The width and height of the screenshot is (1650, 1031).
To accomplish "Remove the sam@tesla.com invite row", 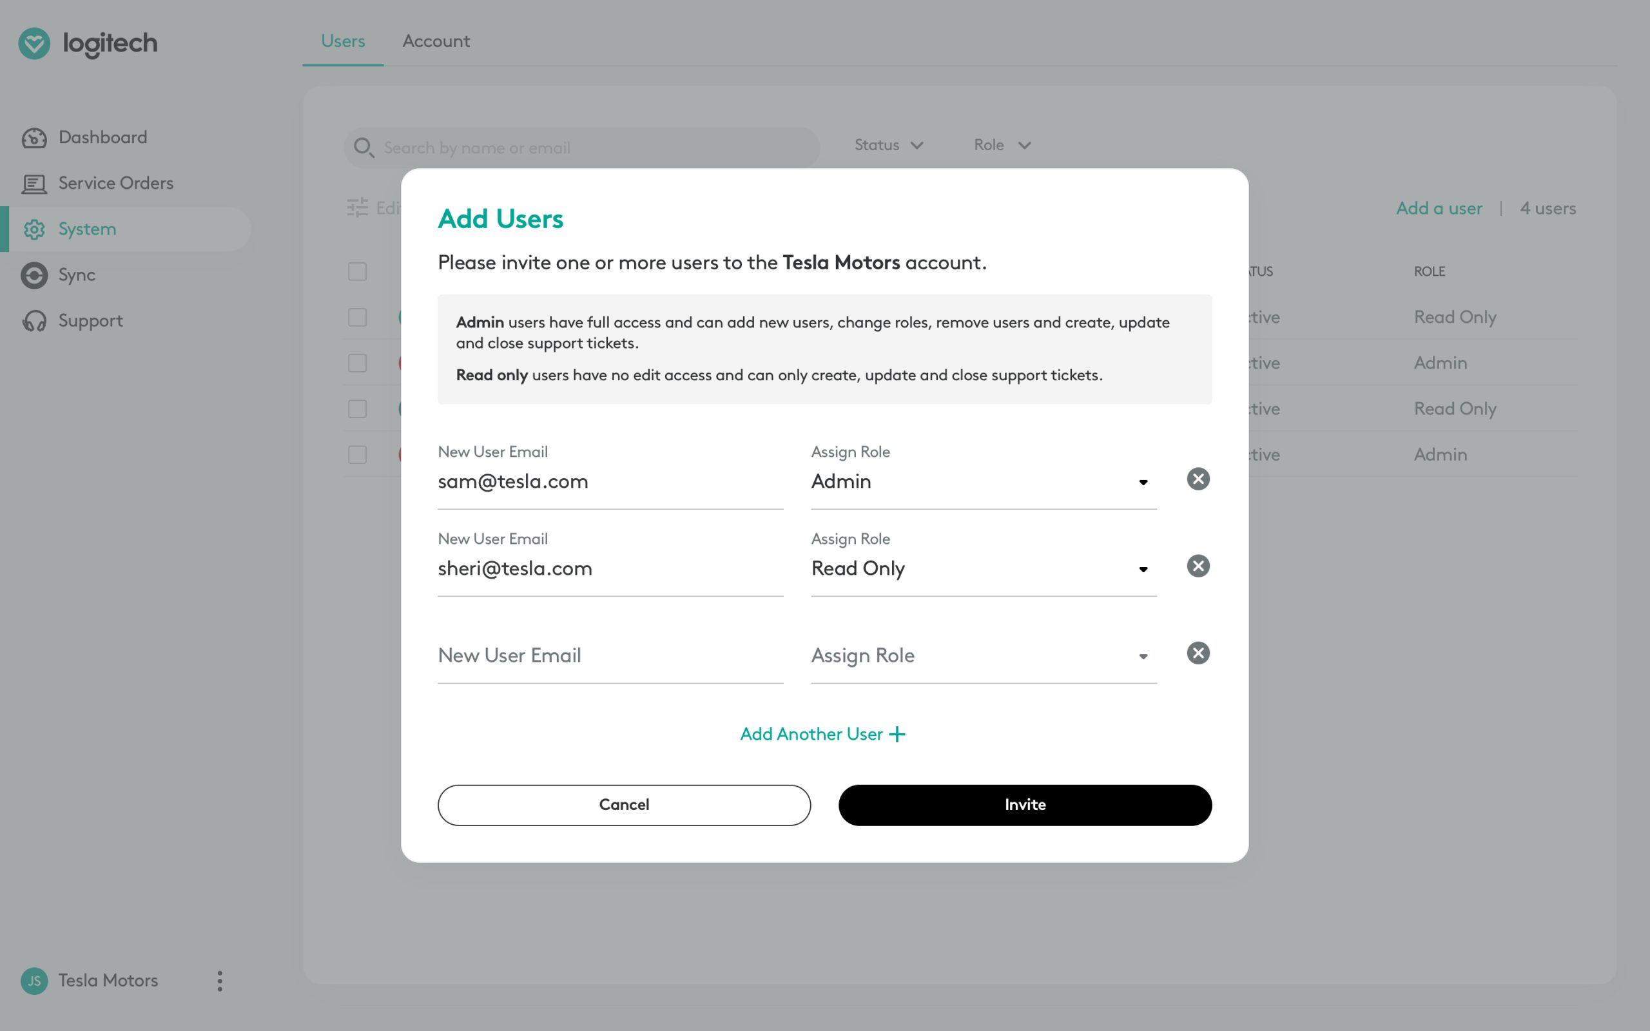I will click(x=1198, y=479).
